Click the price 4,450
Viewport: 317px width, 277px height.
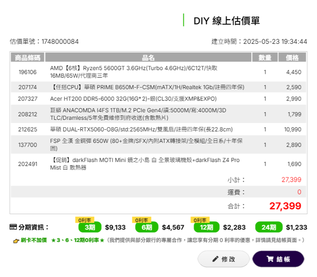293,72
